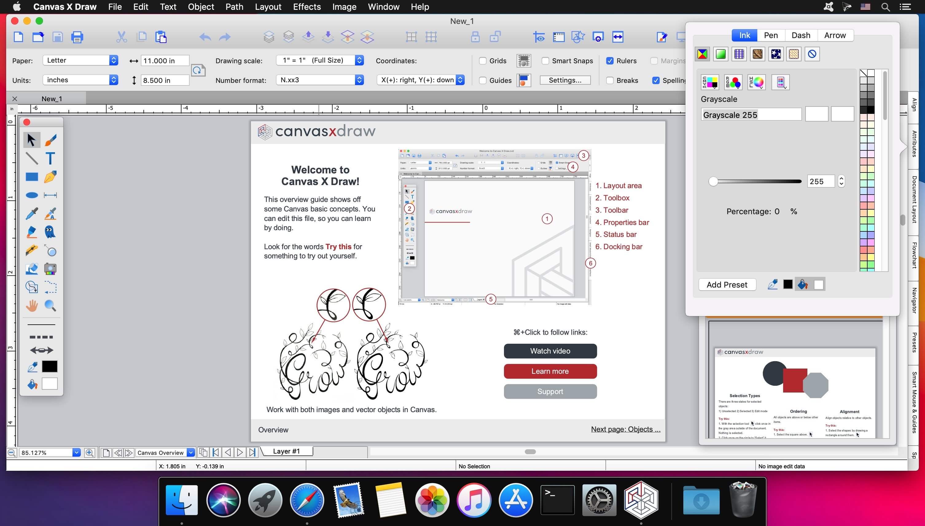
Task: Click the No Ink icon
Action: pos(812,54)
